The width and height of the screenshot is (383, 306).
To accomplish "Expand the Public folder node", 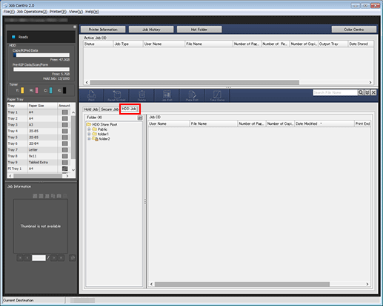I will tap(89, 129).
